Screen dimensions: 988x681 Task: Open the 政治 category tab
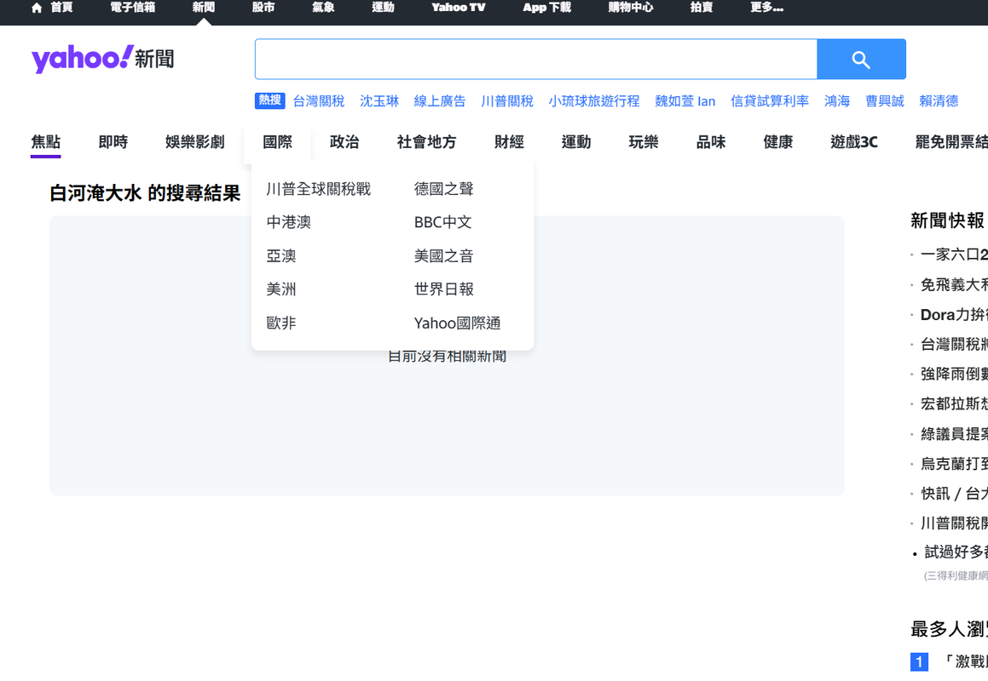[344, 142]
